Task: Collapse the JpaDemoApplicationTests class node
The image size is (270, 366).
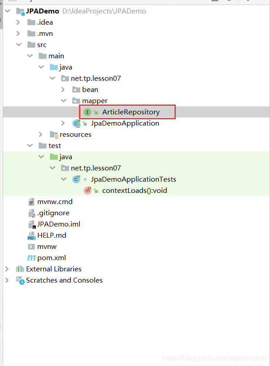Action: coord(64,179)
